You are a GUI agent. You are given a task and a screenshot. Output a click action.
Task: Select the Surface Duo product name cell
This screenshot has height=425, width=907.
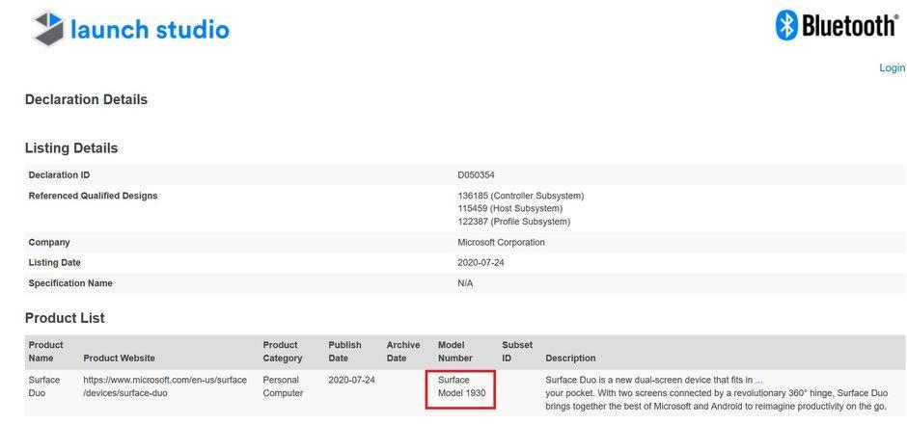44,386
